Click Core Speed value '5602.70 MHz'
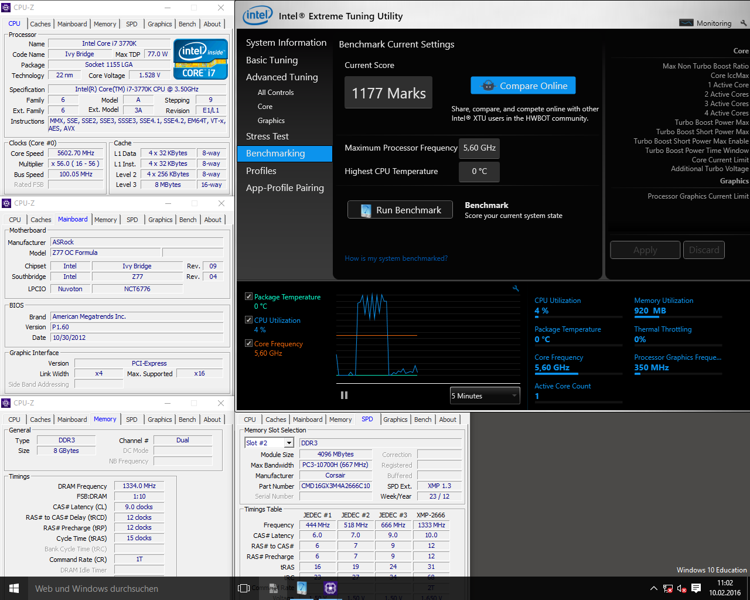Image resolution: width=750 pixels, height=600 pixels. pyautogui.click(x=76, y=153)
